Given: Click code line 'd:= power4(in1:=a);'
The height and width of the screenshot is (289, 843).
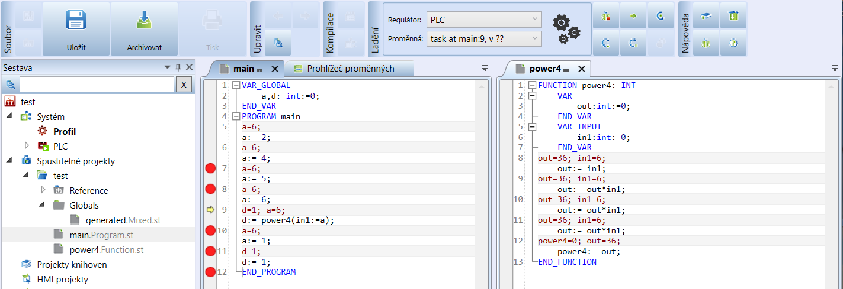Looking at the screenshot, I should (x=289, y=220).
